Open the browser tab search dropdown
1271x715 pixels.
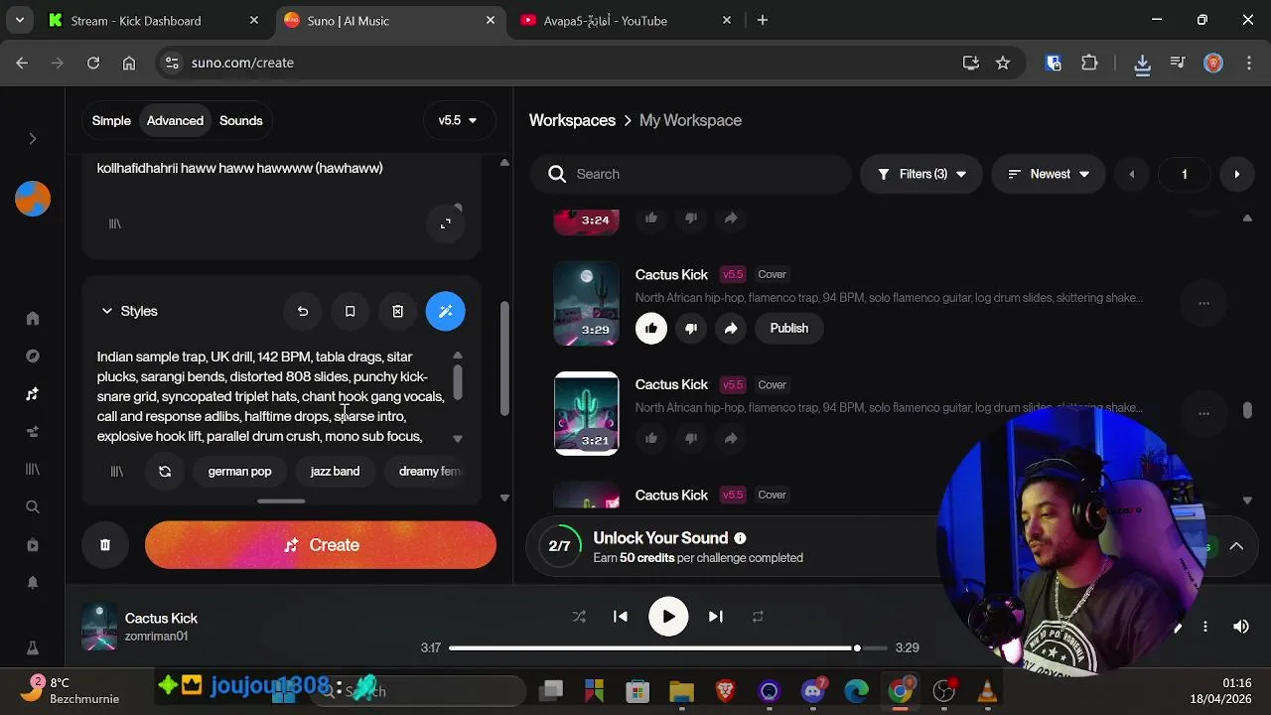(20, 20)
